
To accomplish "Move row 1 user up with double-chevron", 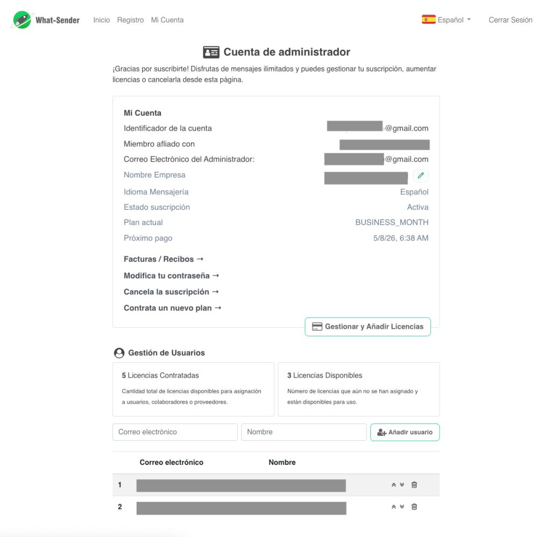I will pos(394,485).
